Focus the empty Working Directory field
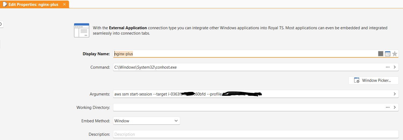The image size is (403, 140). (x=242, y=108)
